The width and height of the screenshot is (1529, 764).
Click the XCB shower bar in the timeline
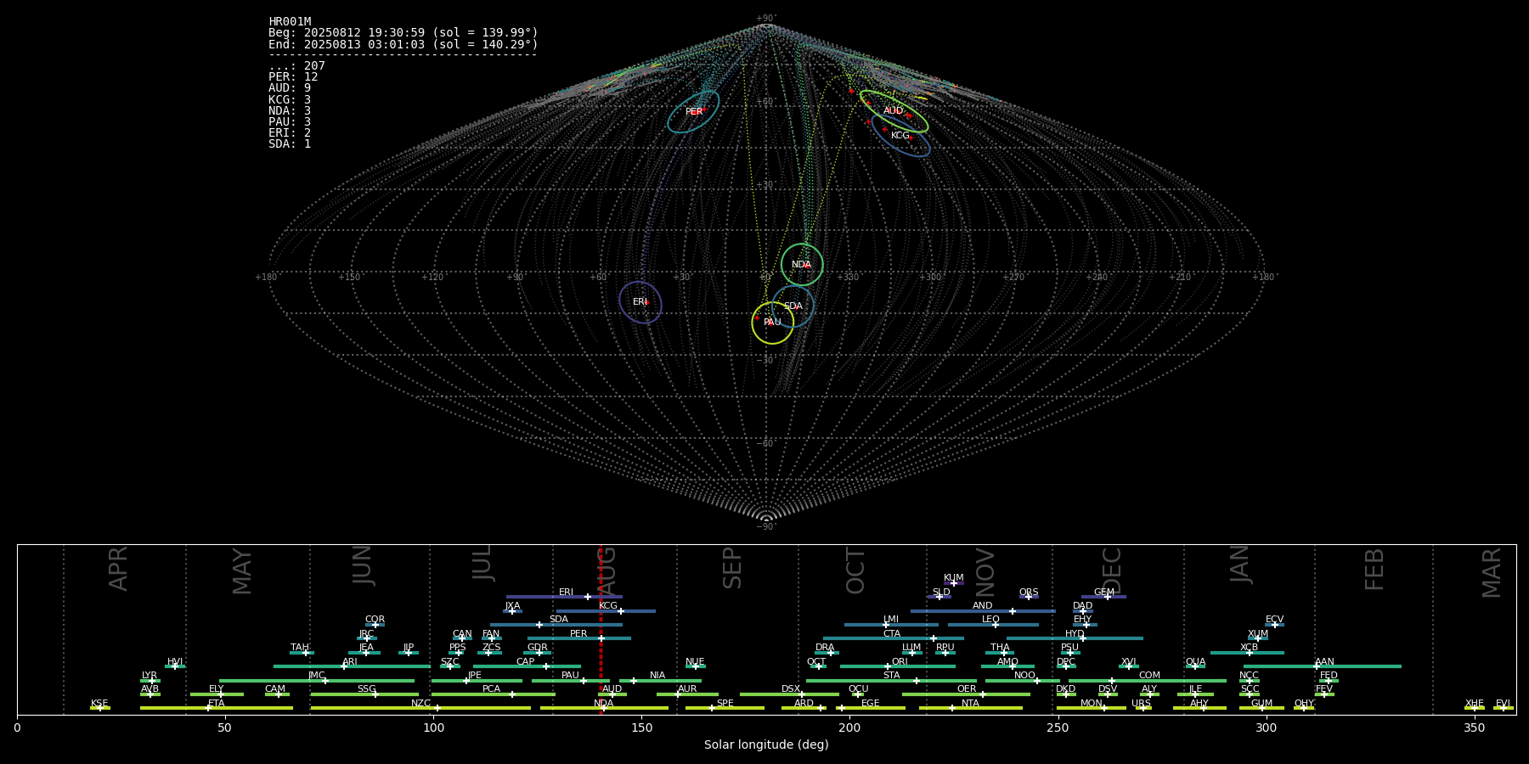(1247, 653)
